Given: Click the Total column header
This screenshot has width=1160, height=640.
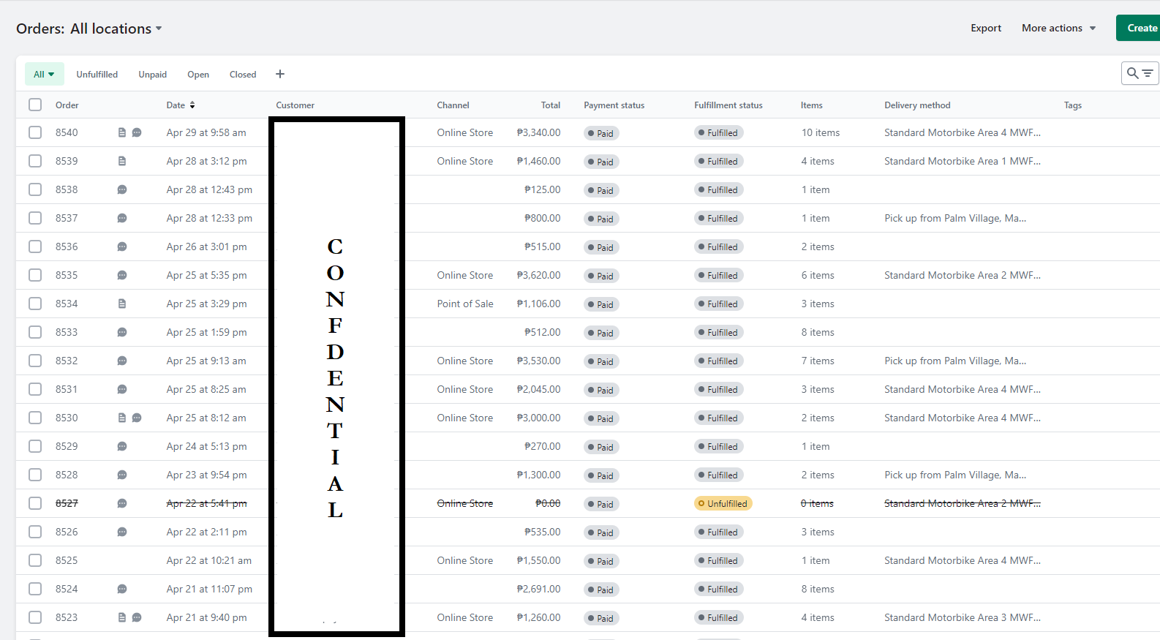Looking at the screenshot, I should [551, 105].
